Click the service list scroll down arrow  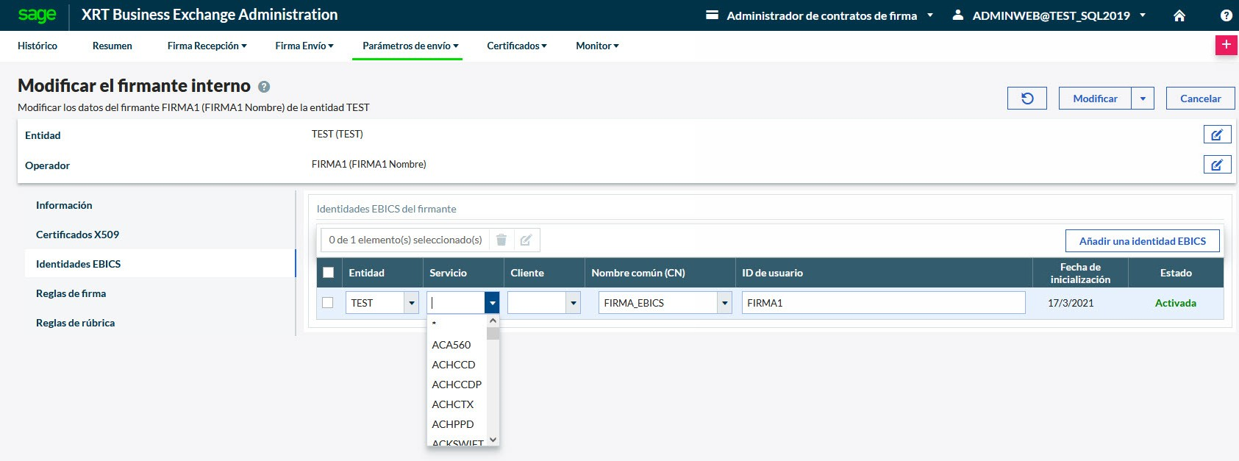pos(493,440)
